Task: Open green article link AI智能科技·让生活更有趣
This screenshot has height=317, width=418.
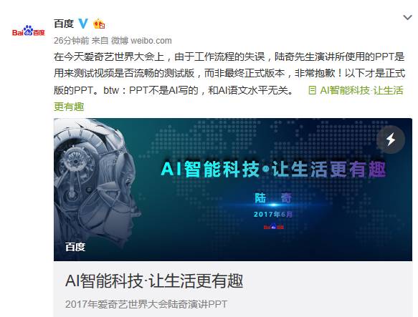Action: click(x=361, y=90)
